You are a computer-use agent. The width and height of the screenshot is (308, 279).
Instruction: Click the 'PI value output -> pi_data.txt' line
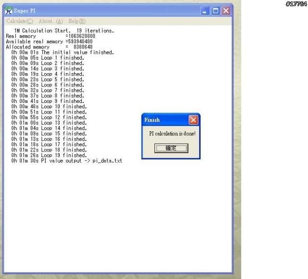[67, 161]
